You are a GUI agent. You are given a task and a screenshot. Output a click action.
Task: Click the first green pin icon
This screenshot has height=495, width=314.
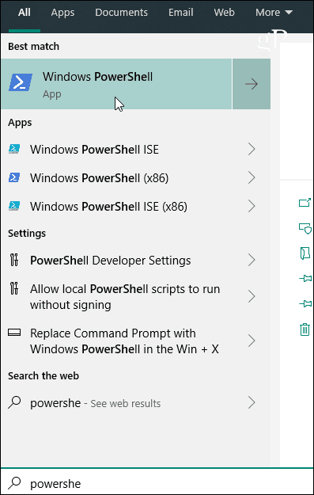click(305, 279)
